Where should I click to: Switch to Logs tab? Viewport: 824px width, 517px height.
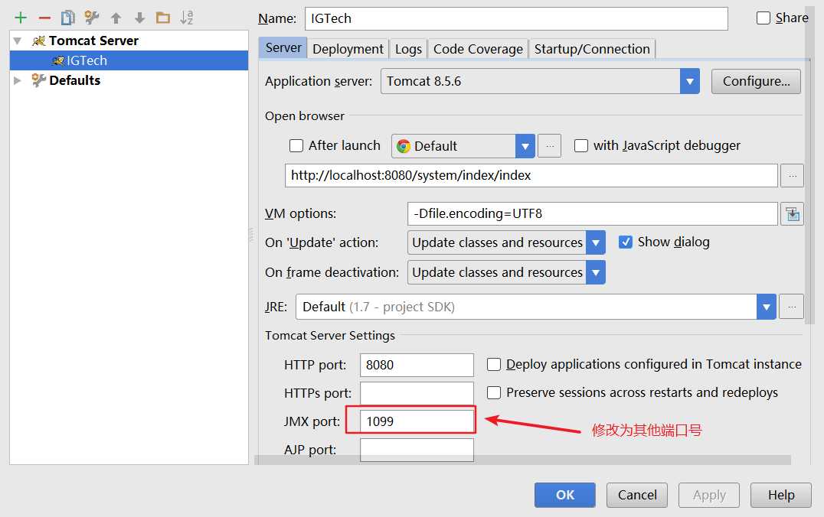click(408, 49)
